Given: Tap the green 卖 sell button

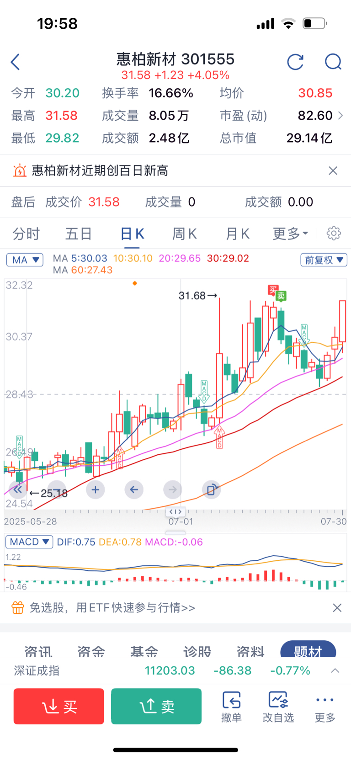Looking at the screenshot, I should 156,707.
